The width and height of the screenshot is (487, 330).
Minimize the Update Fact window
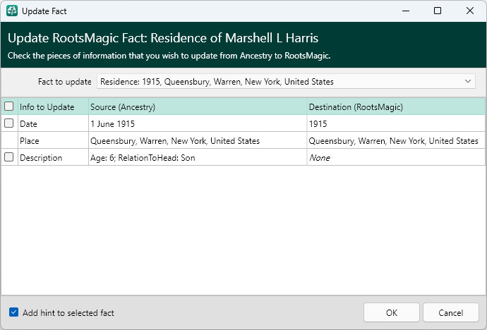406,11
